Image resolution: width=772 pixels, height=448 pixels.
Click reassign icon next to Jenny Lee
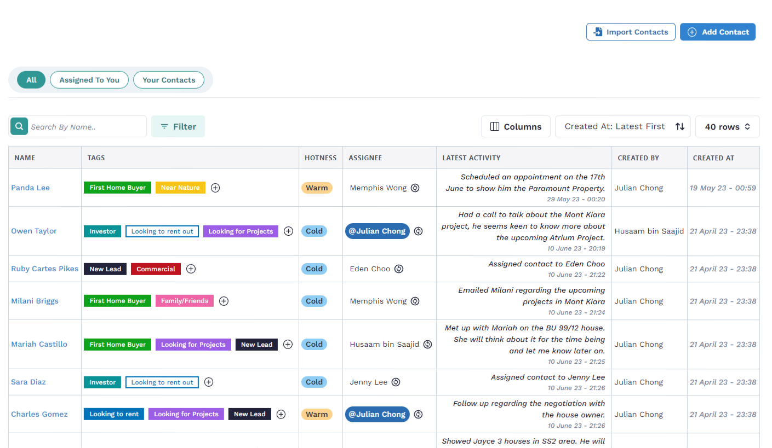396,382
